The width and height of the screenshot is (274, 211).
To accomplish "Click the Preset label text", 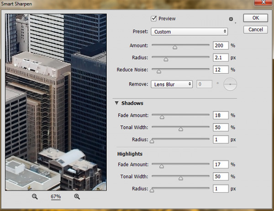I will pos(140,31).
